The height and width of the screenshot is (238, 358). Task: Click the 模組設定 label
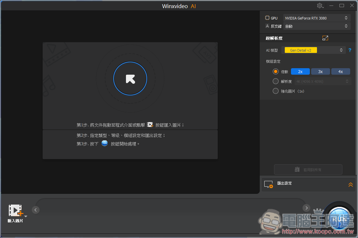(273, 61)
